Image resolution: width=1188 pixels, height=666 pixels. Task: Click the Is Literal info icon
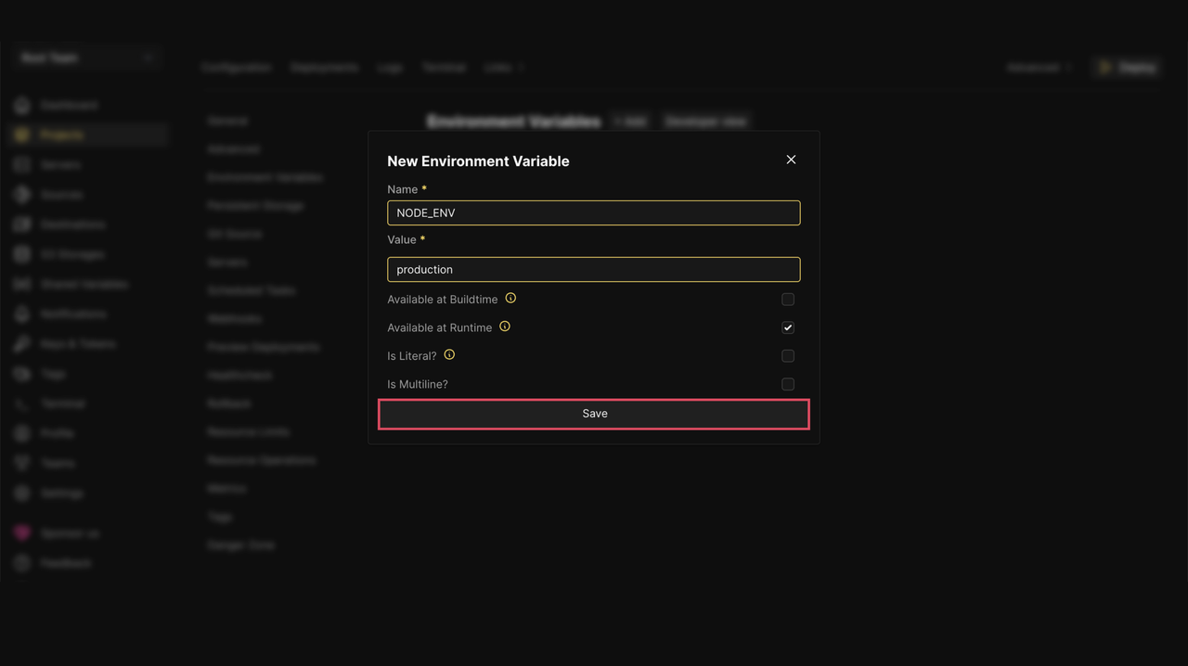[449, 355]
